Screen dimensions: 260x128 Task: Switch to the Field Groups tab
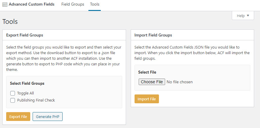73,4
